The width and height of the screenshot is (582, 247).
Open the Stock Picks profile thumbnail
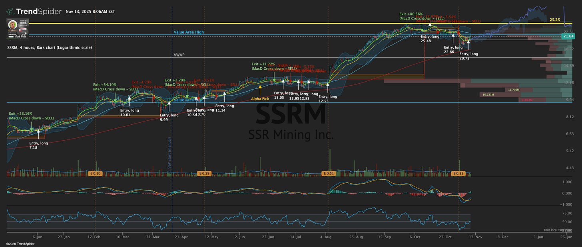(17, 29)
